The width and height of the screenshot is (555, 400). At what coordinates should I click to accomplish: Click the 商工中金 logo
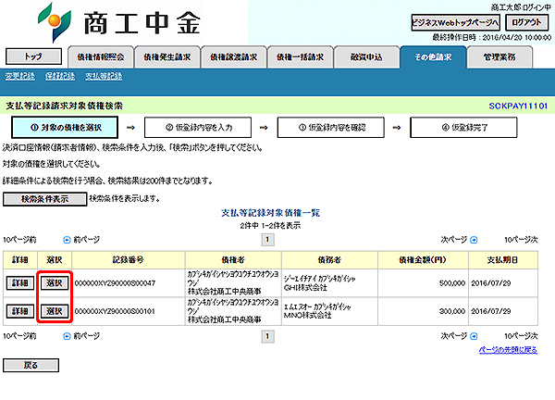(x=119, y=22)
